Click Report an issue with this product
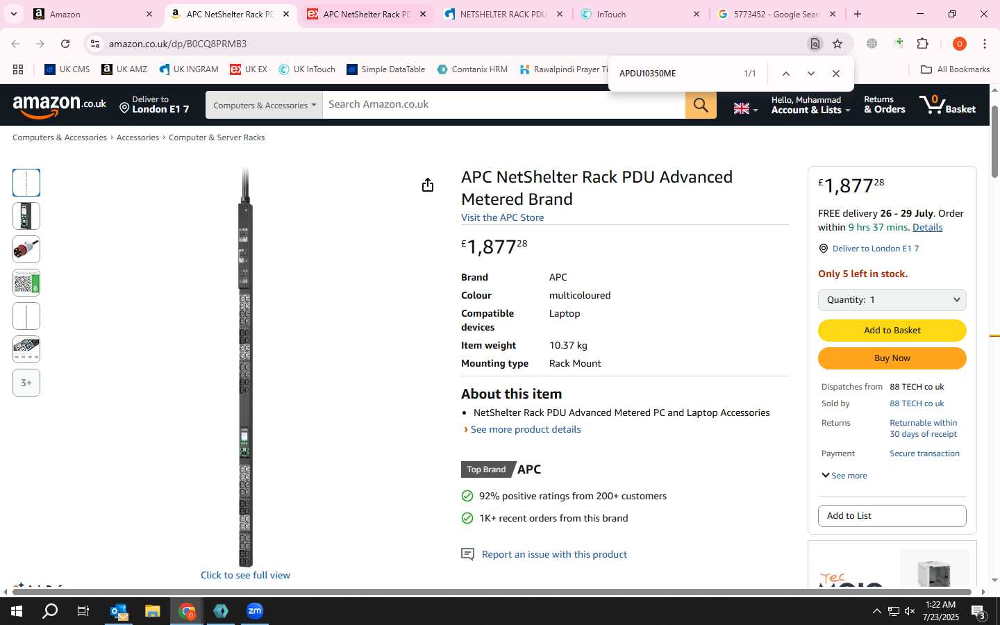The width and height of the screenshot is (1000, 625). 554,554
